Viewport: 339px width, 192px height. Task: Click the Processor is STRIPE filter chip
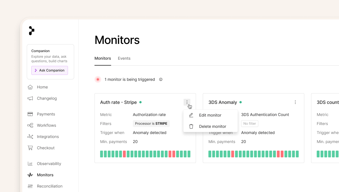click(x=151, y=124)
